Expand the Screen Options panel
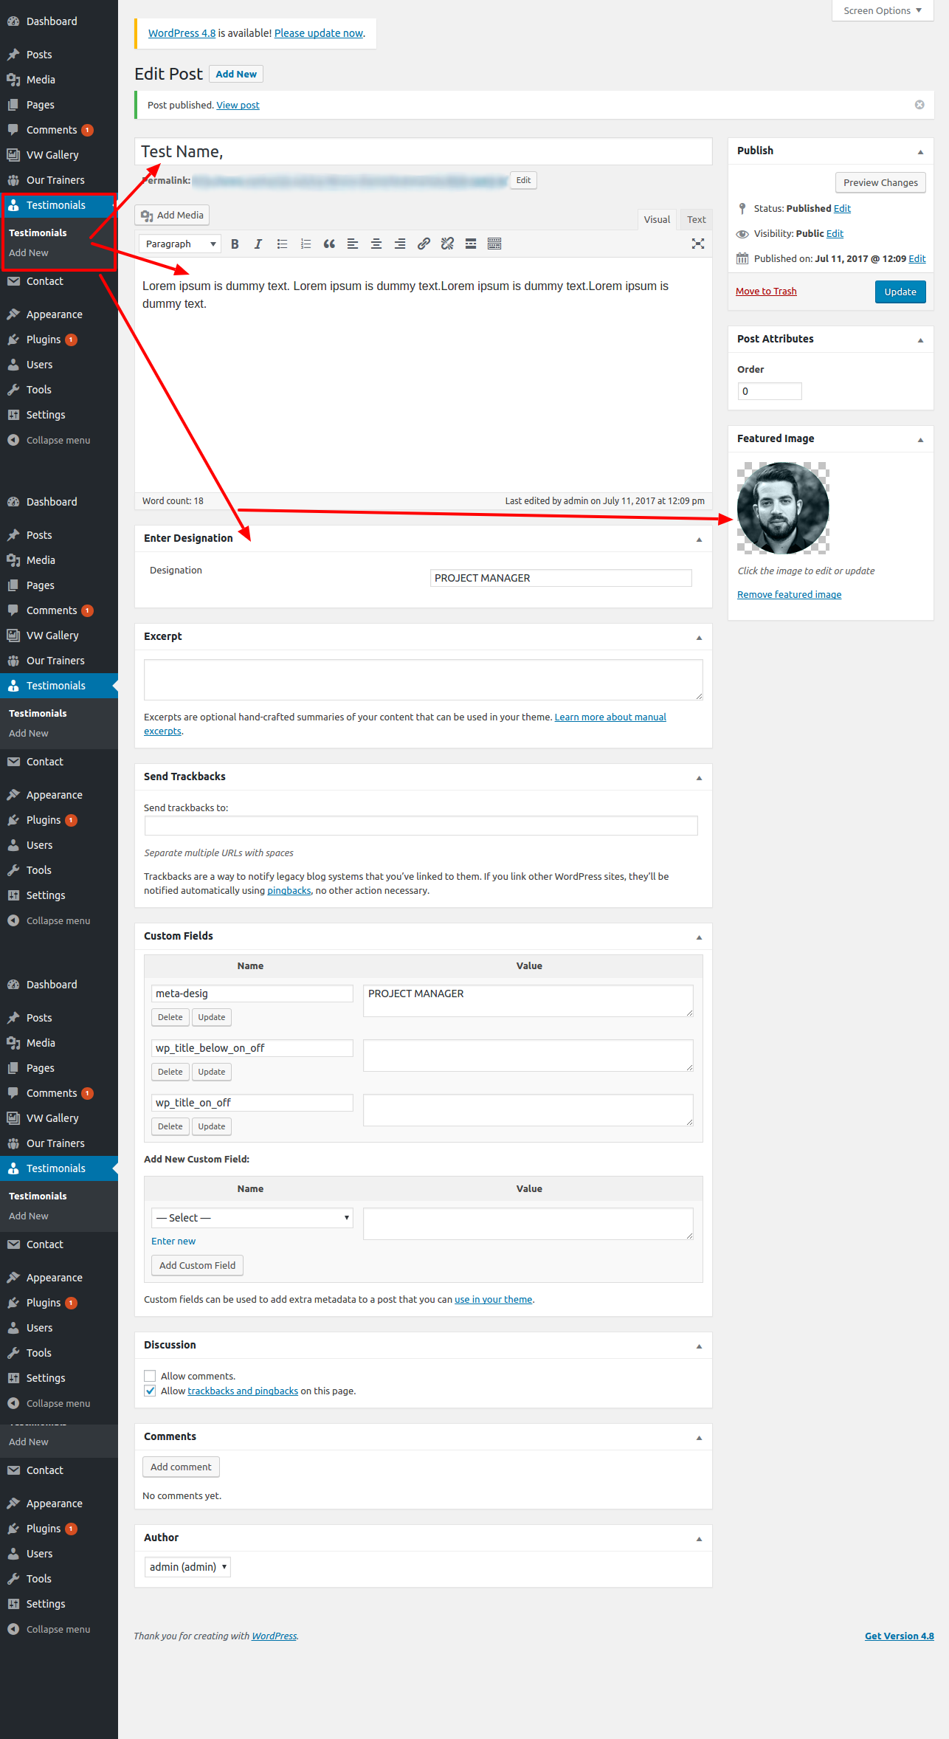 pos(883,11)
